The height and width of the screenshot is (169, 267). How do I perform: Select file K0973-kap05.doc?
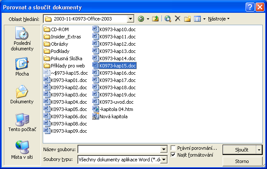pyautogui.click(x=65, y=109)
